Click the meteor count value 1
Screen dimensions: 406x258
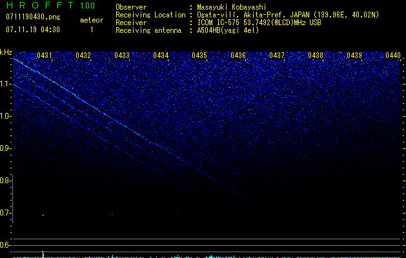92,30
